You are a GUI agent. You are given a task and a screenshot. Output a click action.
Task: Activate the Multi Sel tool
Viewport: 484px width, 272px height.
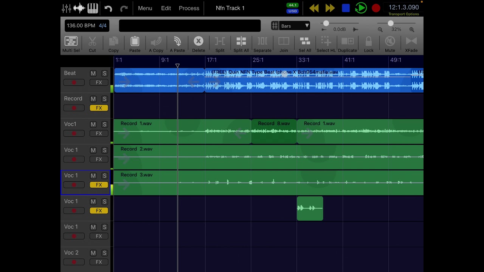(x=71, y=44)
